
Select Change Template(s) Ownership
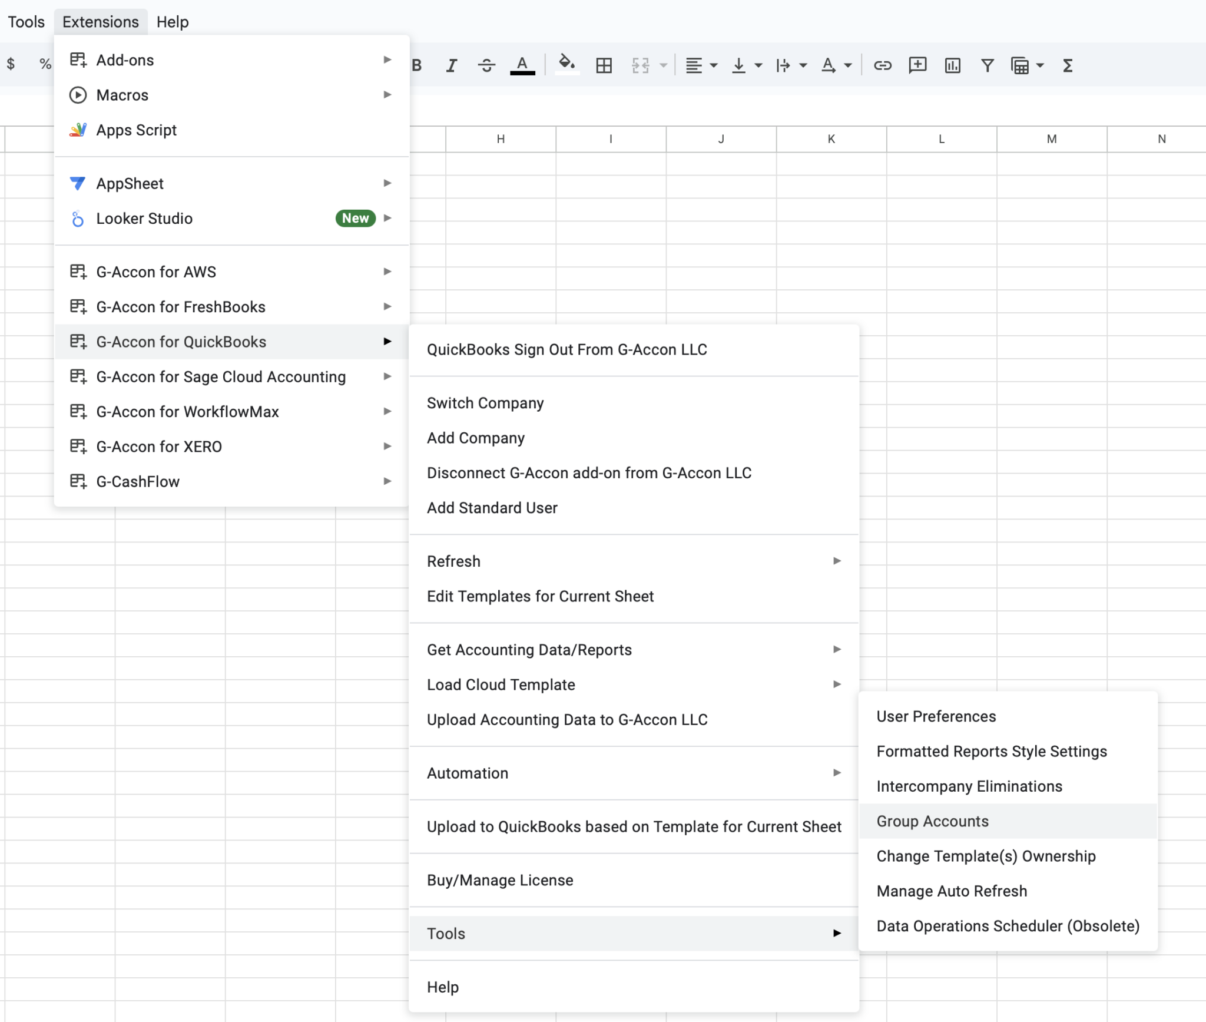tap(1008, 856)
